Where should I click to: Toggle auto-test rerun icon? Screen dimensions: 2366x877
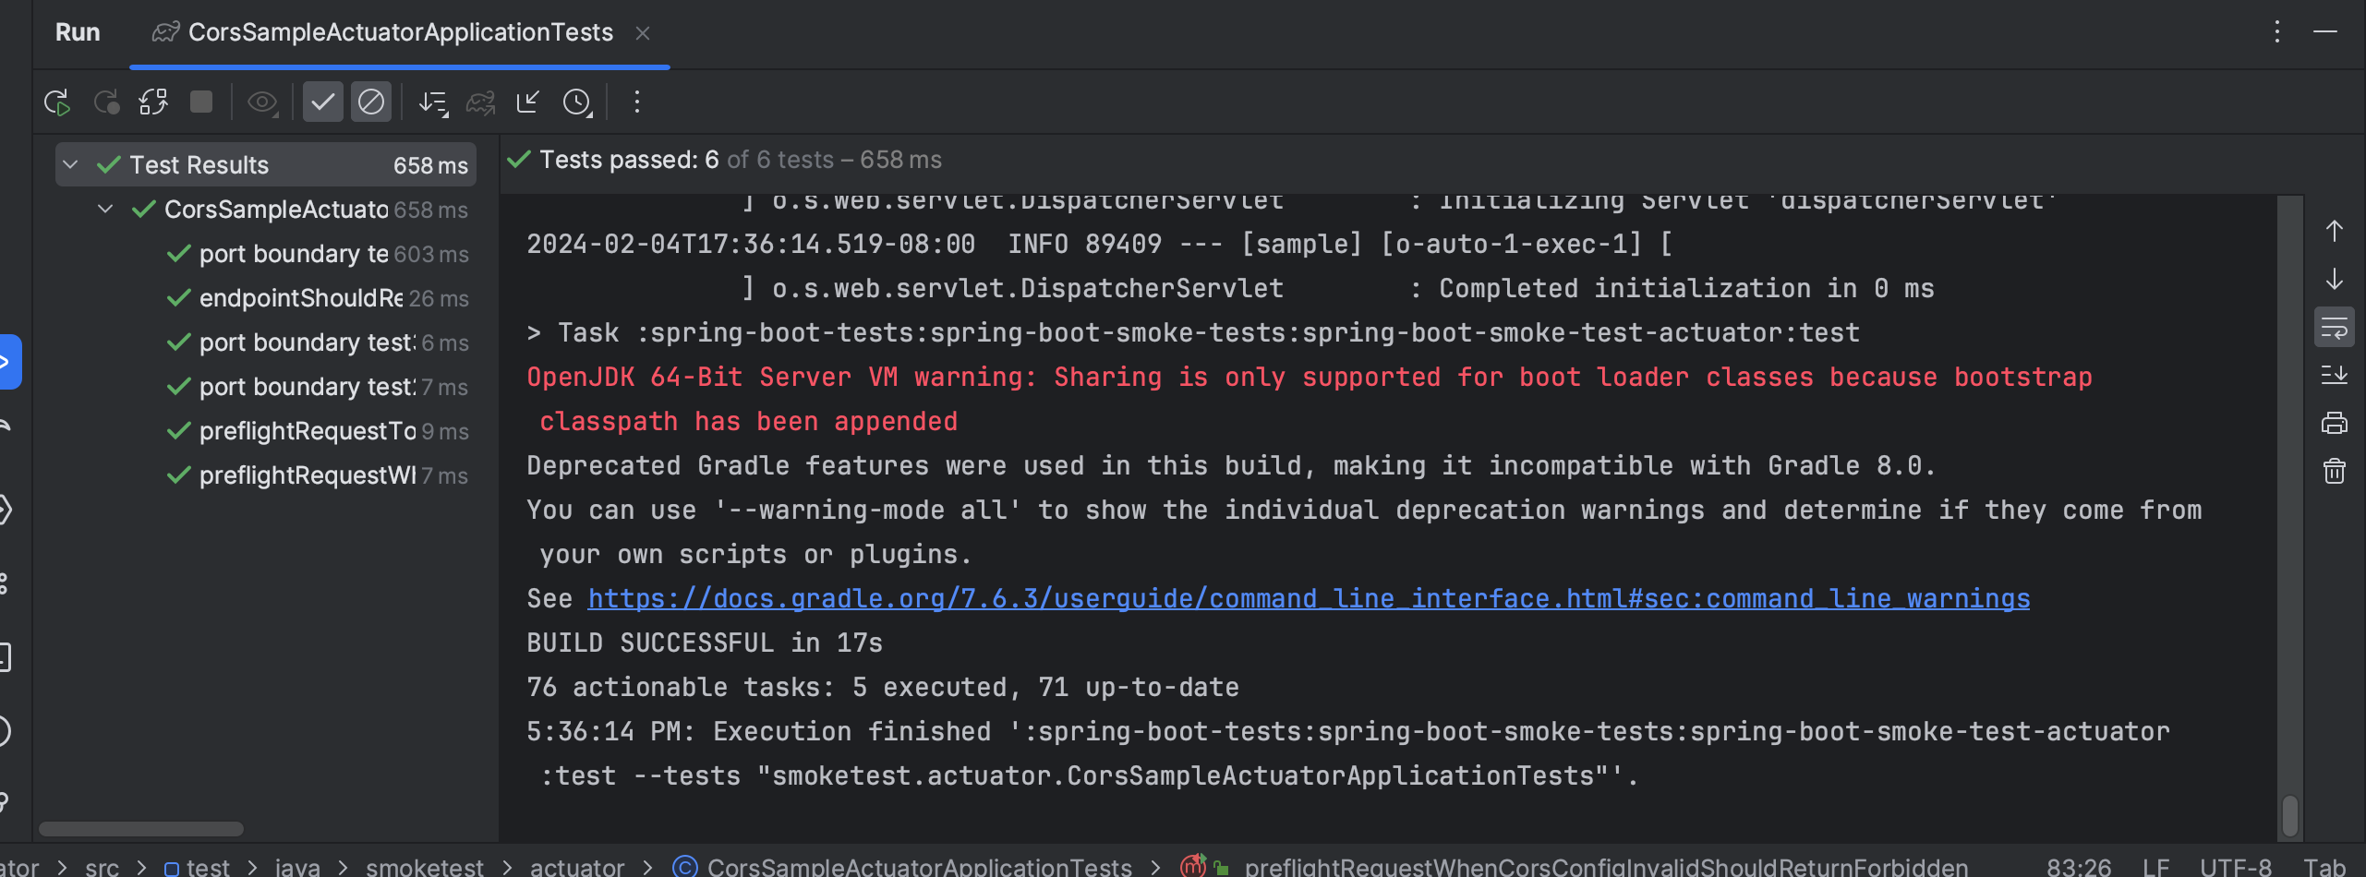pyautogui.click(x=153, y=102)
